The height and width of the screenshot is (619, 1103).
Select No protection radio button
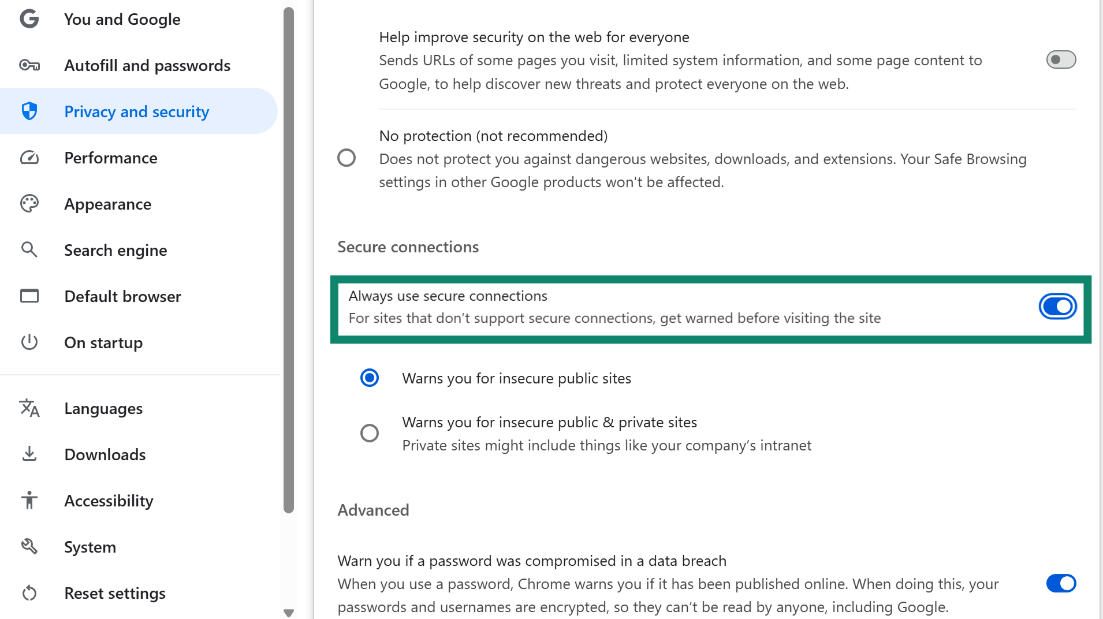(346, 157)
